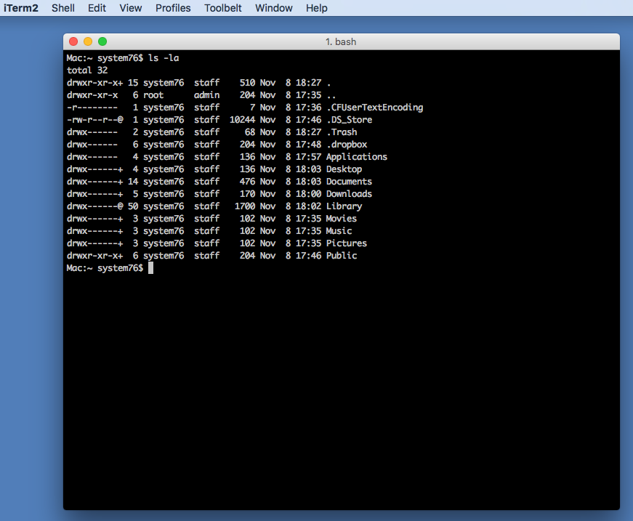Select the '1. bash' tab title
The height and width of the screenshot is (521, 633).
pos(342,41)
